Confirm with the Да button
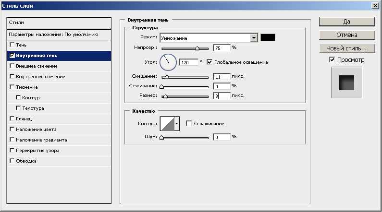382x212 pixels. click(x=347, y=22)
